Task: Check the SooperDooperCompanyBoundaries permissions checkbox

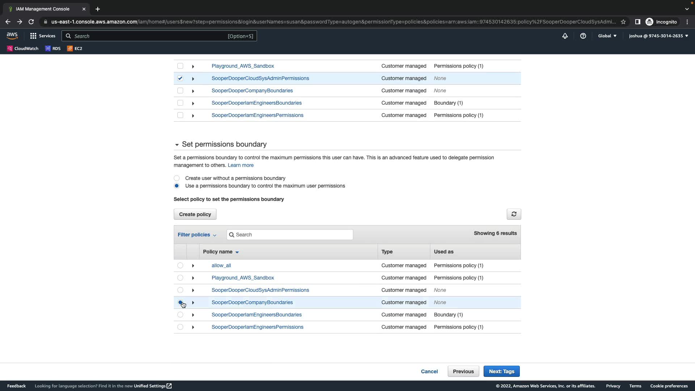Action: (x=180, y=91)
